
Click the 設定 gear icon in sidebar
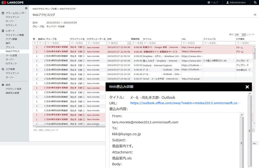(x=3, y=85)
